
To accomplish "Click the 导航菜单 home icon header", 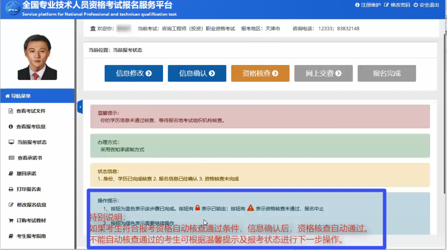I will (x=7, y=96).
